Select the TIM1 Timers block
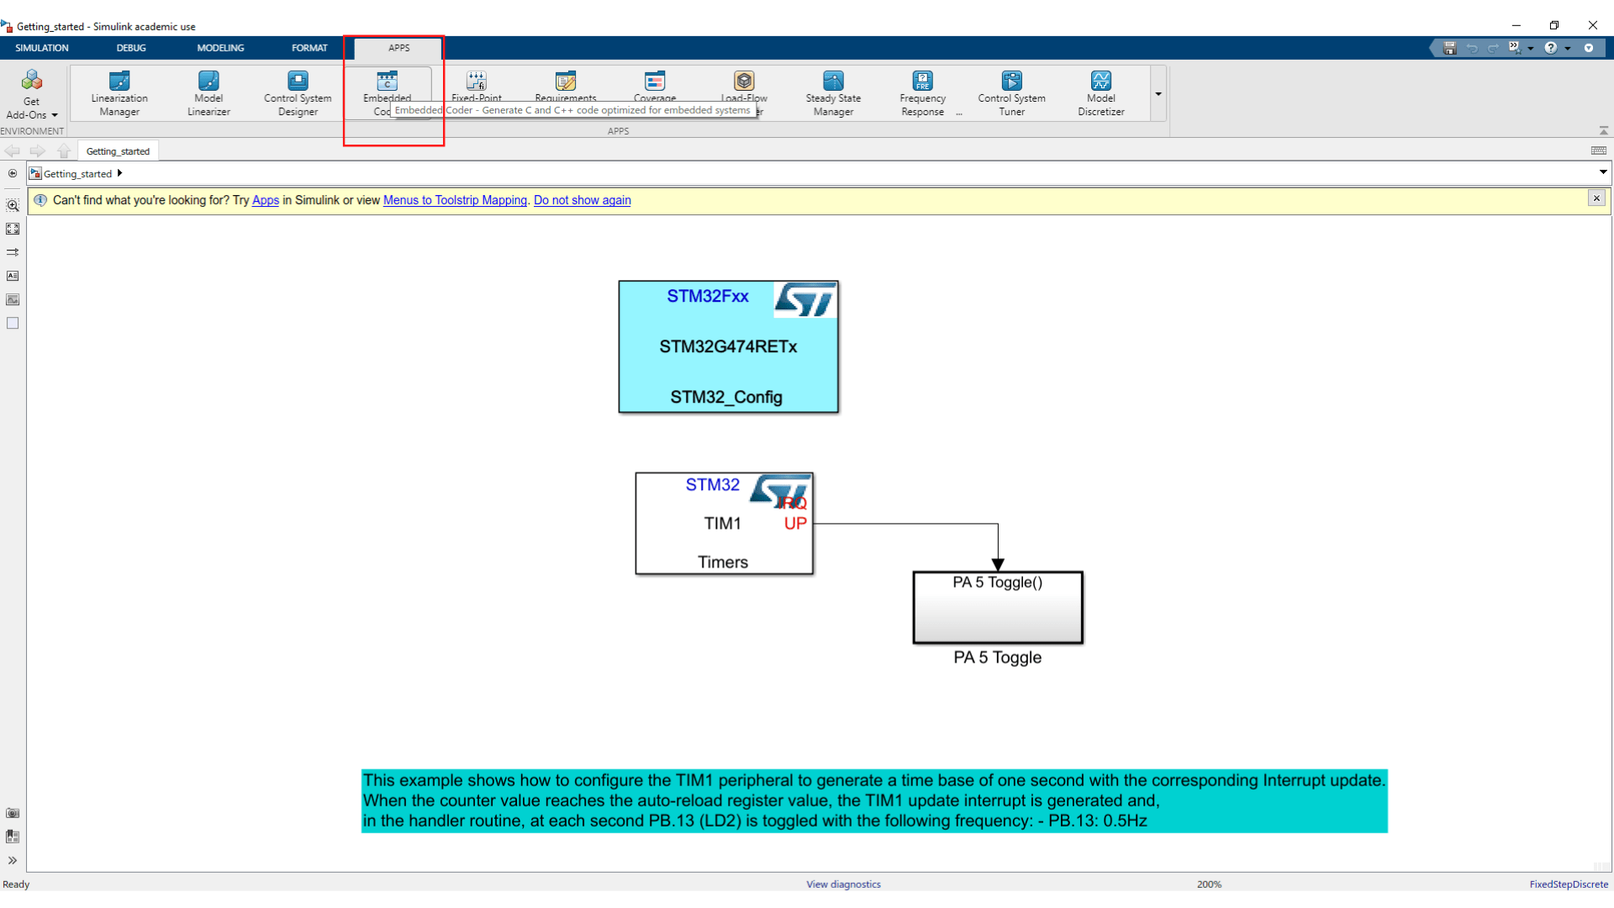 coord(724,524)
